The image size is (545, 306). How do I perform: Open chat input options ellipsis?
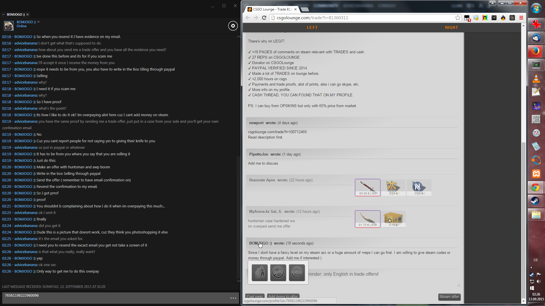click(x=233, y=298)
